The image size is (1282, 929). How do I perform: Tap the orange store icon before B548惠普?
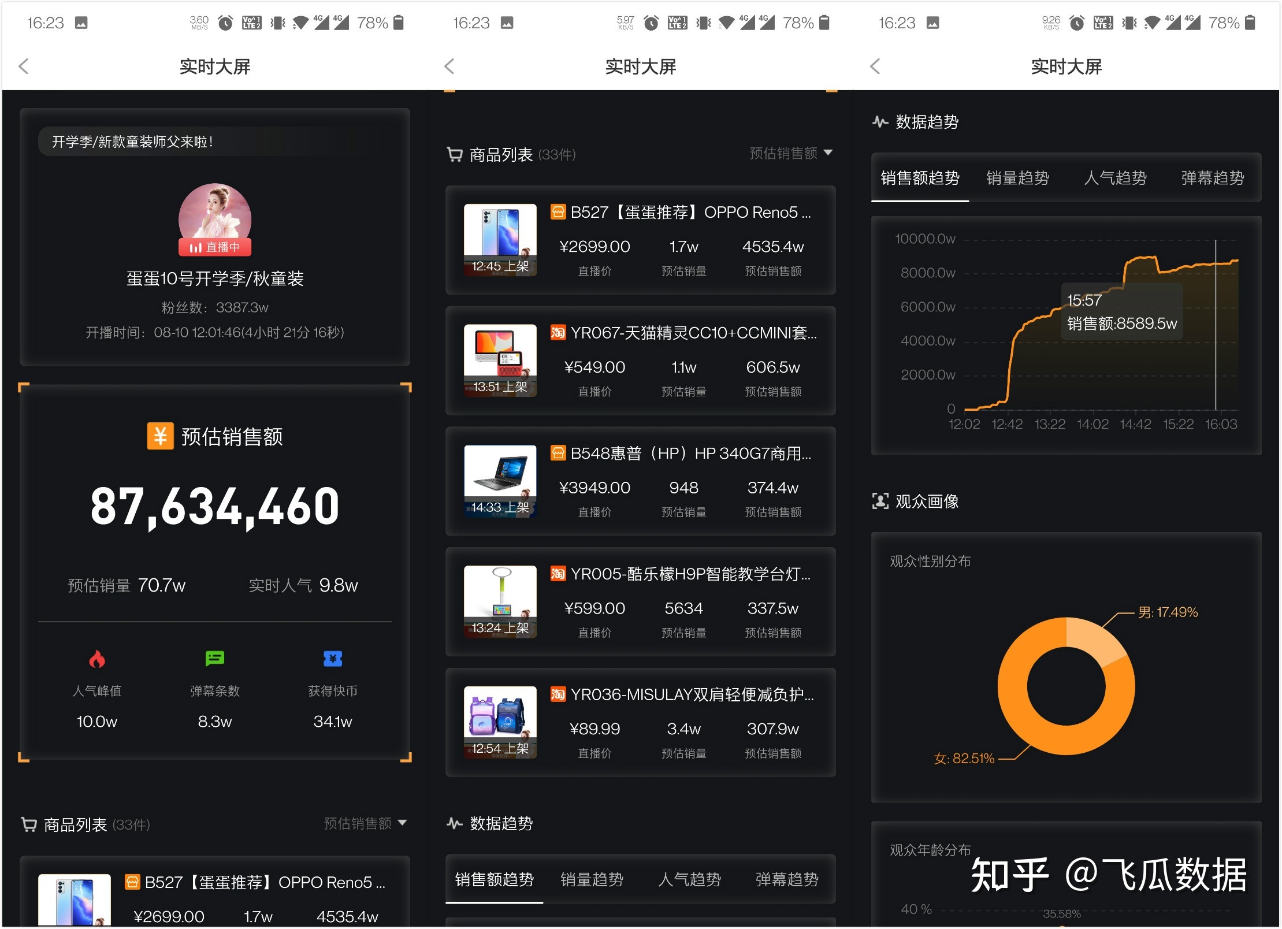tap(558, 453)
